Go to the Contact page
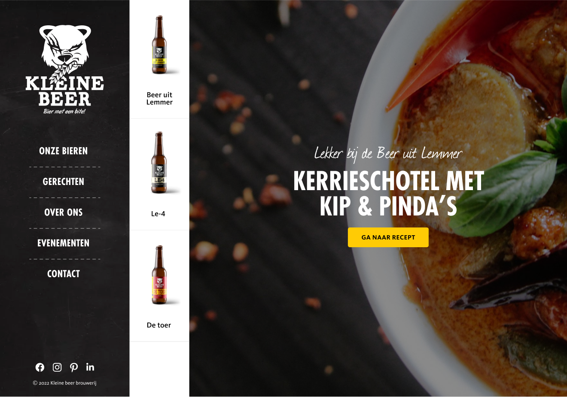Screen dimensions: 567x397 pyautogui.click(x=64, y=274)
